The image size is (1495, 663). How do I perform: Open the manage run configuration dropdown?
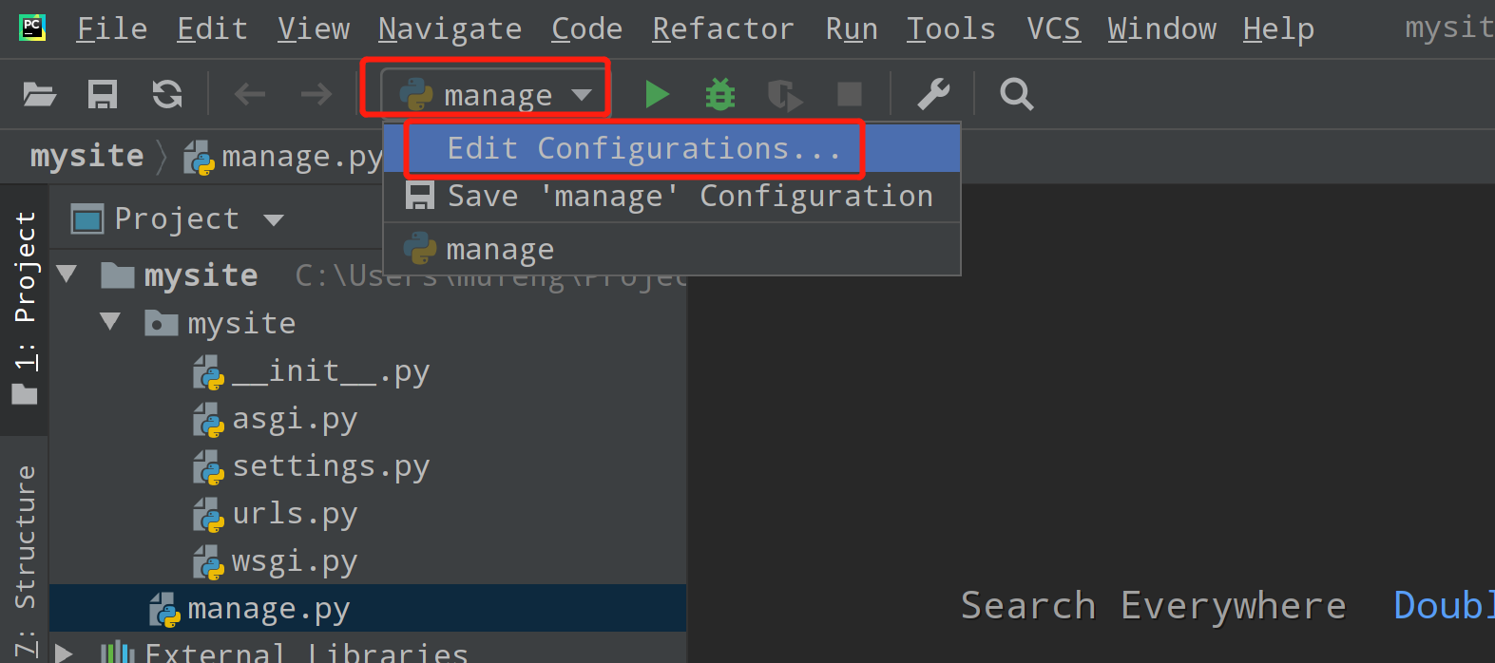(496, 95)
